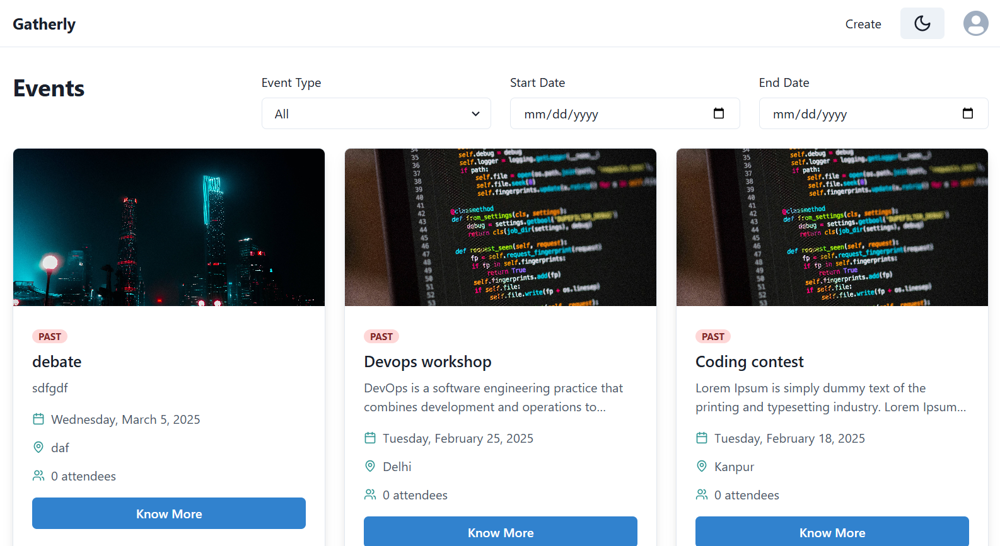The width and height of the screenshot is (1000, 546).
Task: Toggle dark mode with the moon icon
Action: (922, 24)
